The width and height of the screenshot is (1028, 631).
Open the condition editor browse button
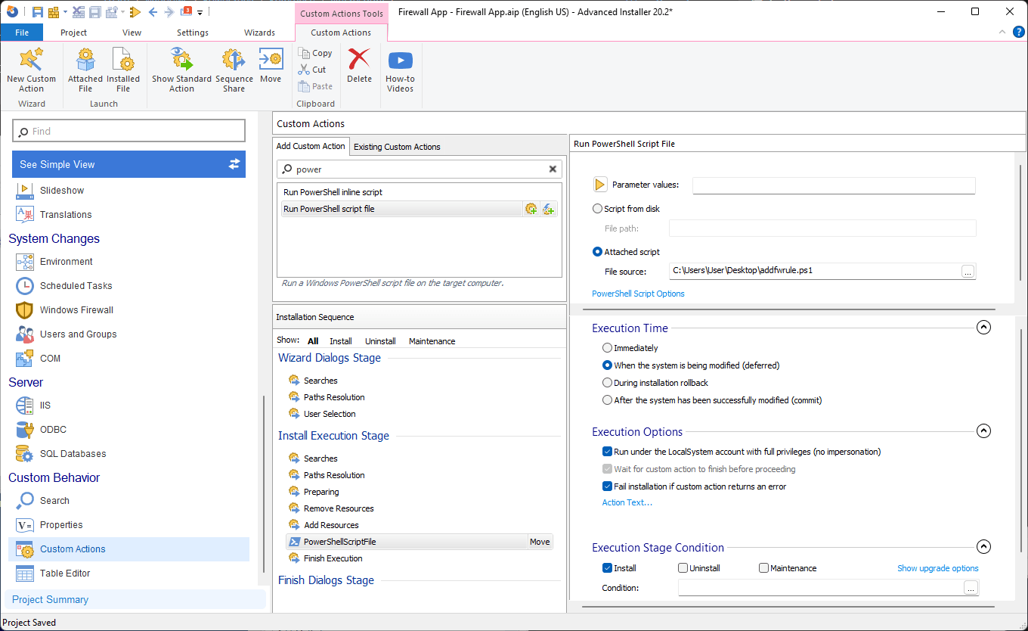tap(971, 588)
